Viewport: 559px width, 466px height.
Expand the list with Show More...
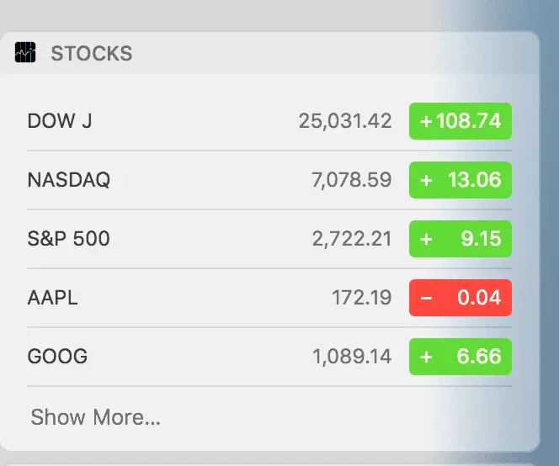point(95,416)
